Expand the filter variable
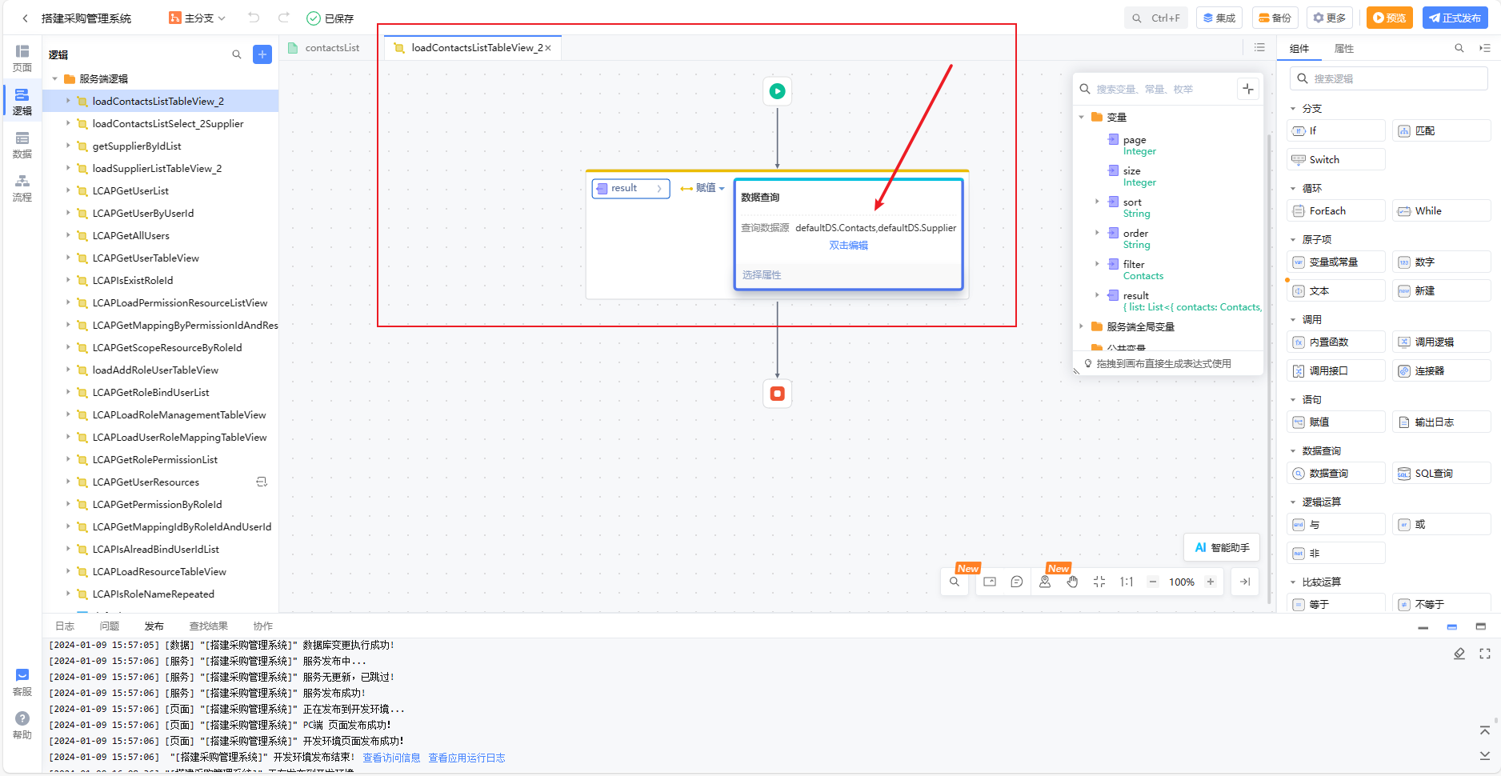The width and height of the screenshot is (1501, 776). click(1097, 263)
